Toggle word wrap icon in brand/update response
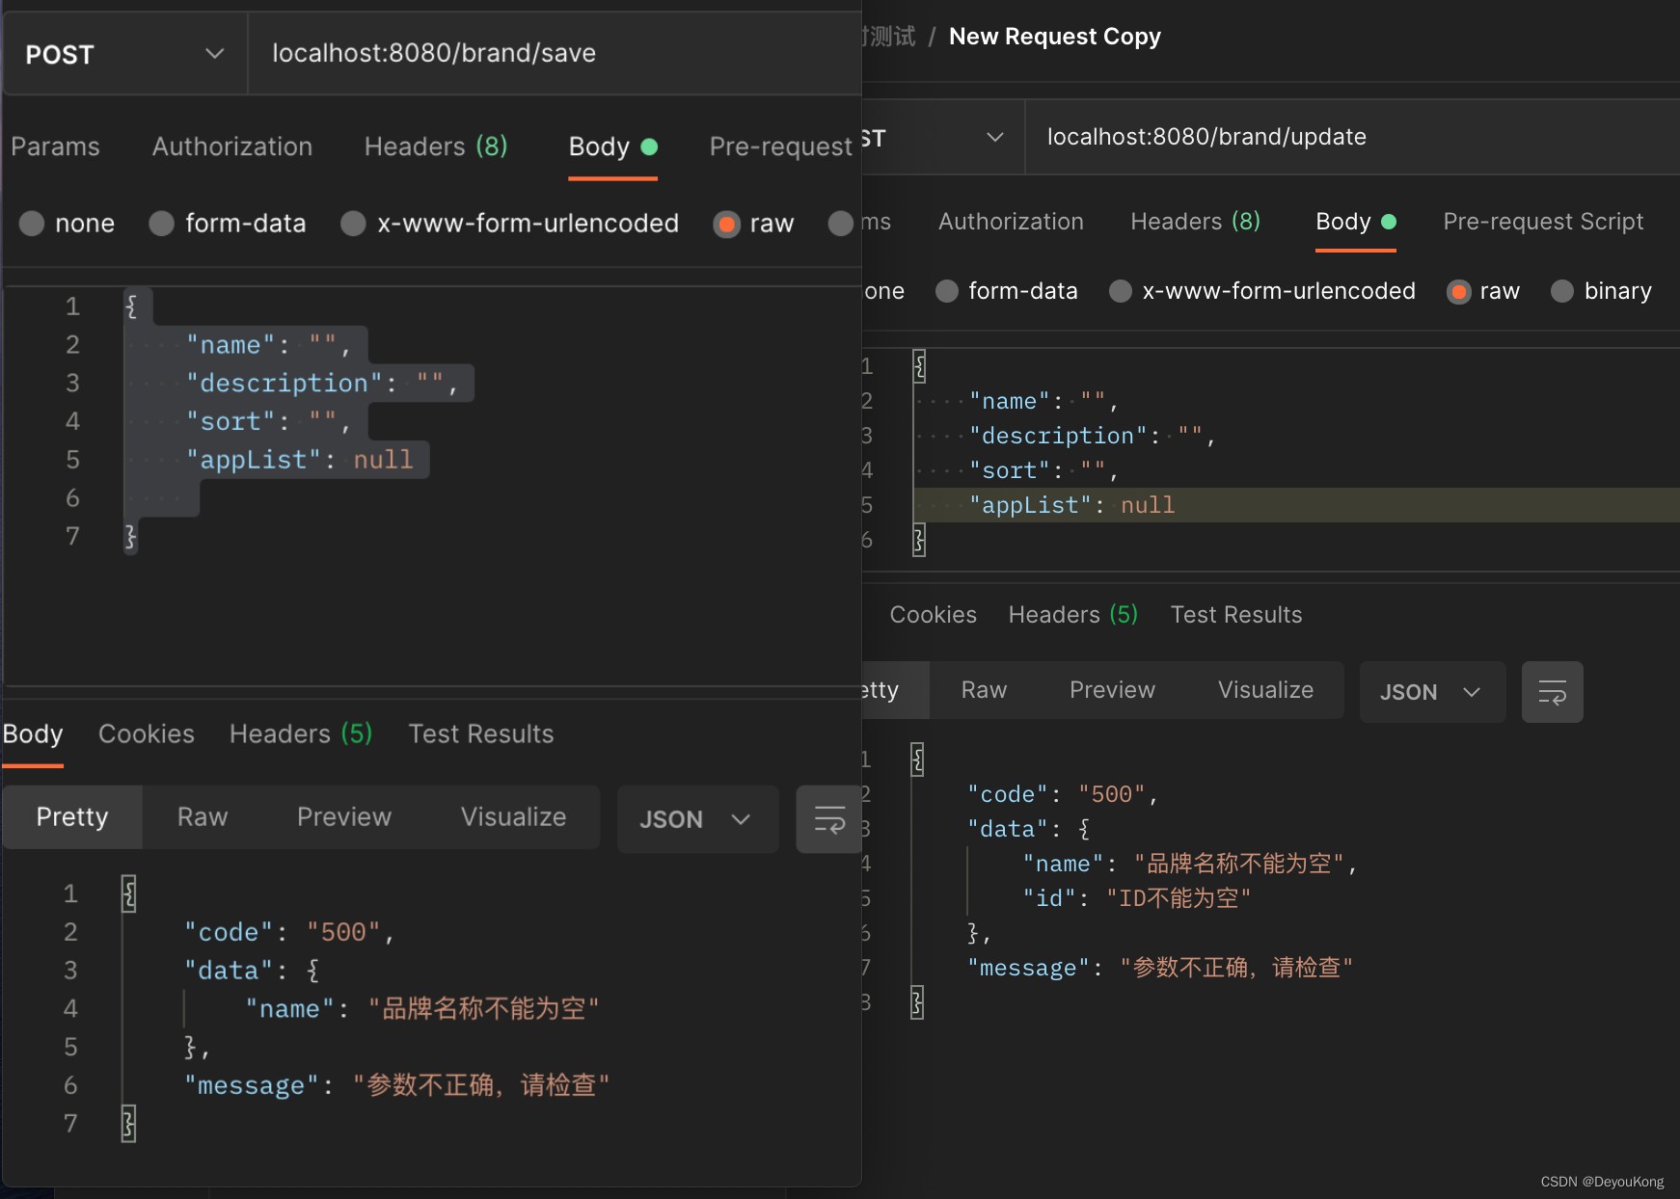Image resolution: width=1680 pixels, height=1199 pixels. (x=1552, y=692)
